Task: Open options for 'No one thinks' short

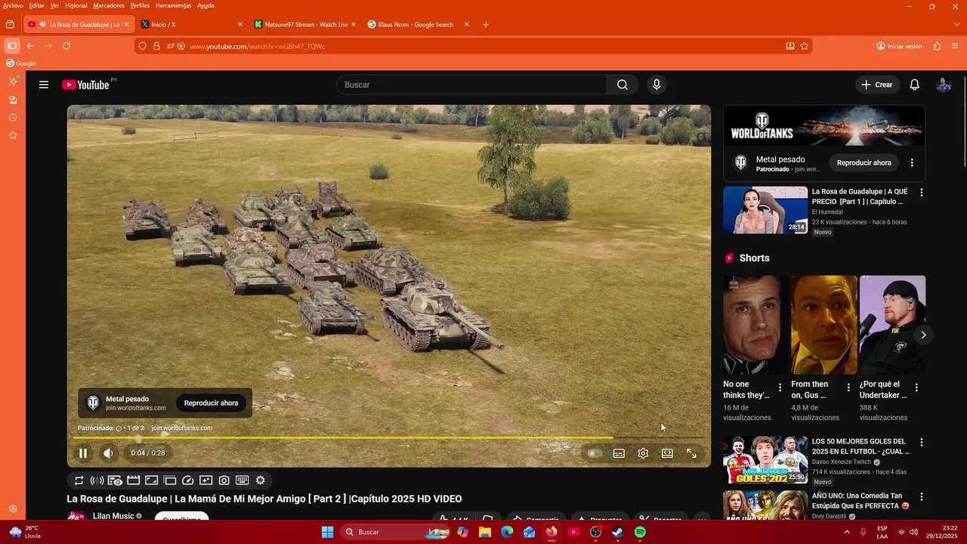Action: pyautogui.click(x=780, y=388)
